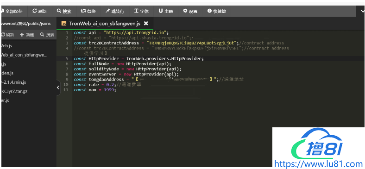This screenshot has height=169, width=365.
Task: Open the den.js file in sidebar
Action: 7,73
